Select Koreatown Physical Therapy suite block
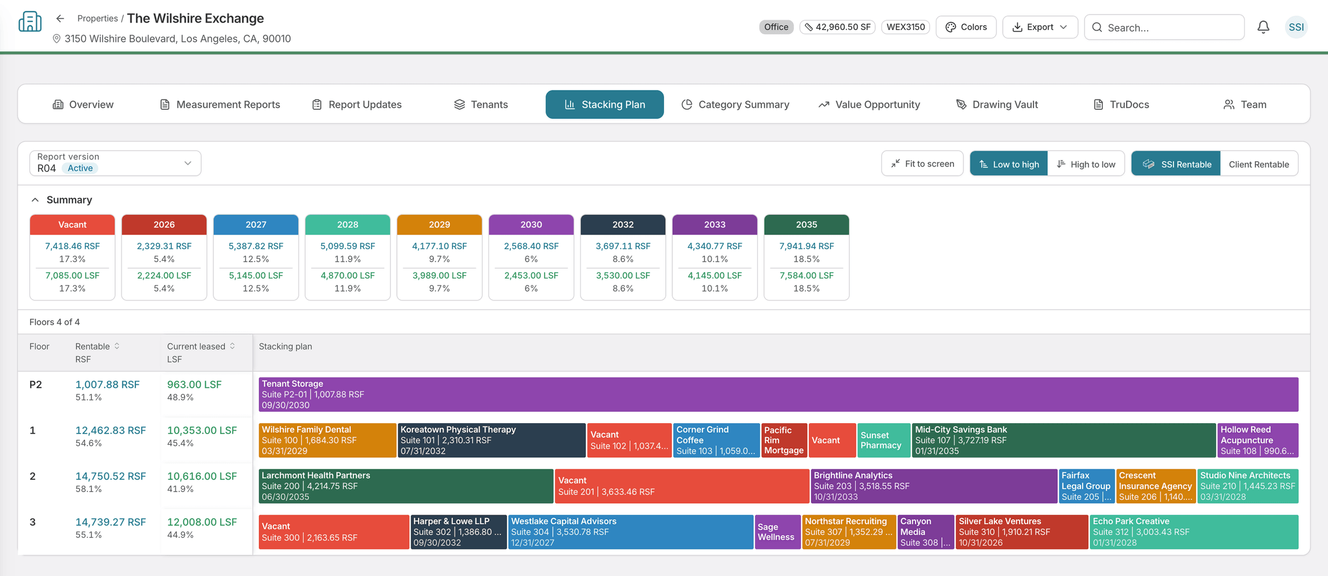 [491, 440]
